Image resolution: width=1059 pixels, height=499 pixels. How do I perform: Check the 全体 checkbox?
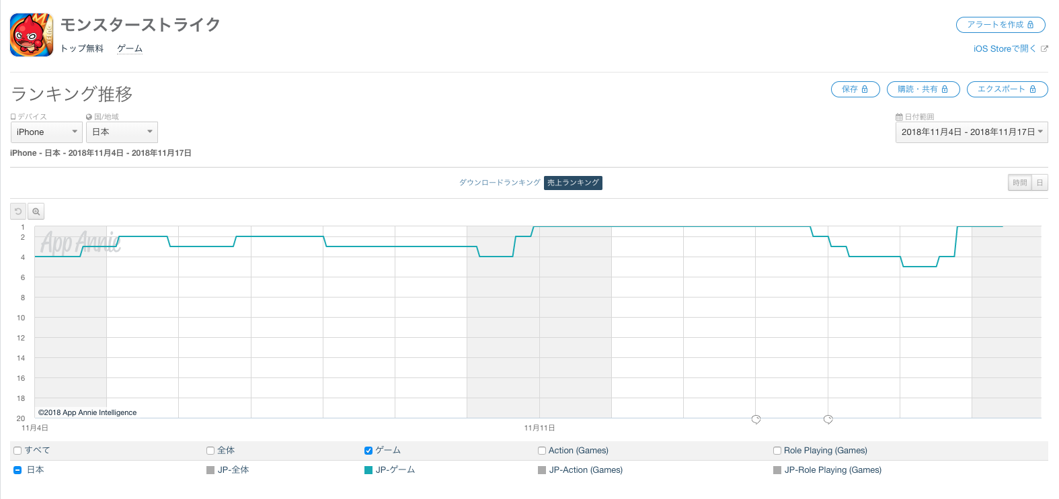[210, 451]
